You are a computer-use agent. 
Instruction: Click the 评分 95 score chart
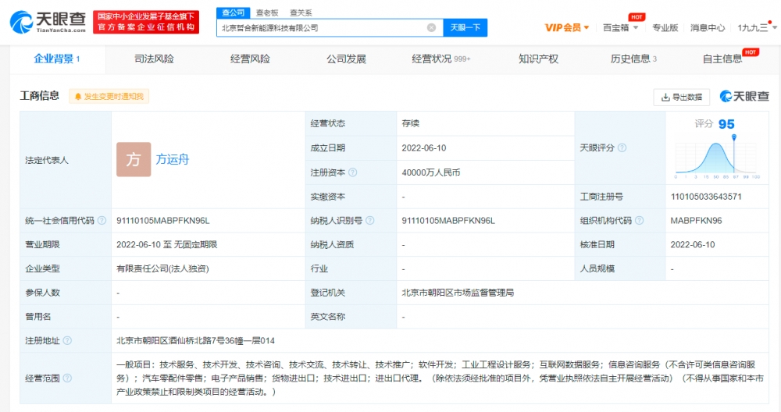717,149
